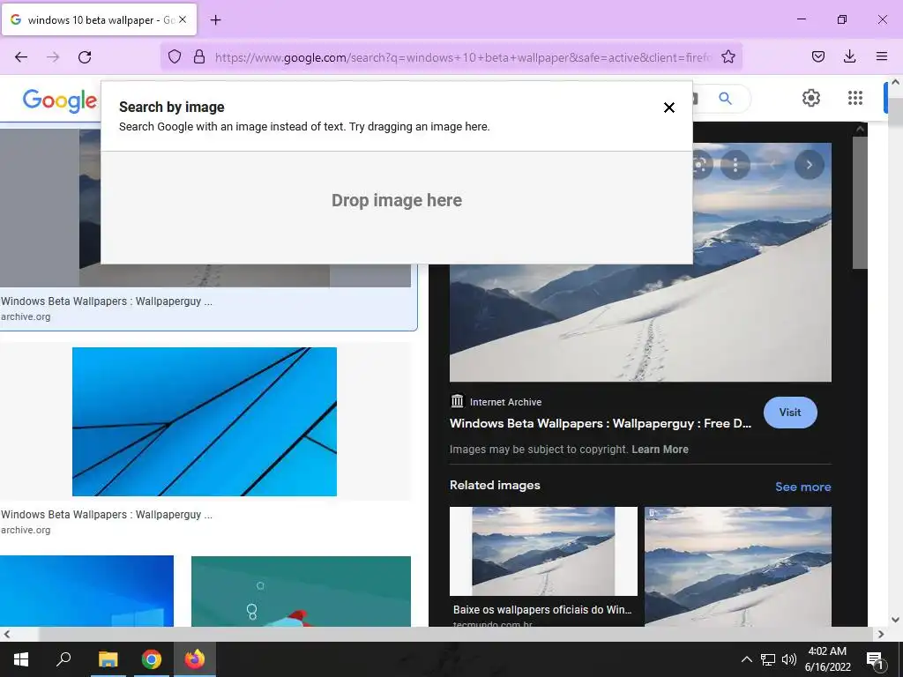Open the Save to Pocket button

817,56
